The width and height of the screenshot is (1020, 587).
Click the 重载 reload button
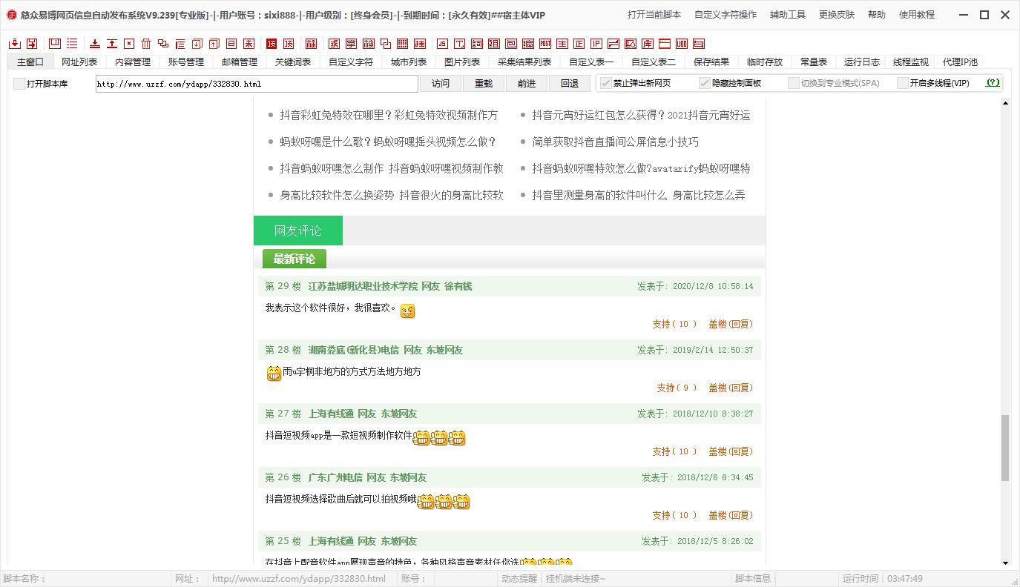[484, 84]
